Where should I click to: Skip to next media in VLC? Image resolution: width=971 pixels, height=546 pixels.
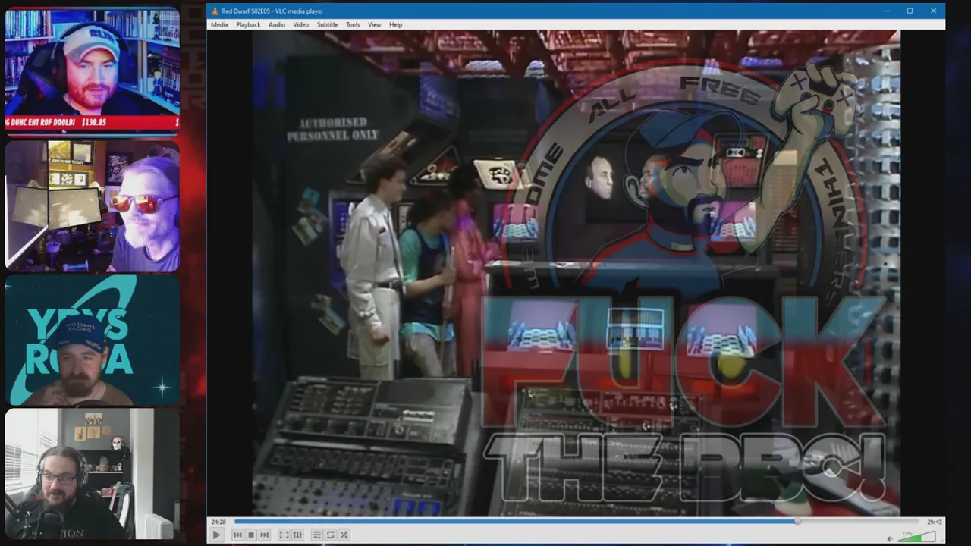[265, 535]
